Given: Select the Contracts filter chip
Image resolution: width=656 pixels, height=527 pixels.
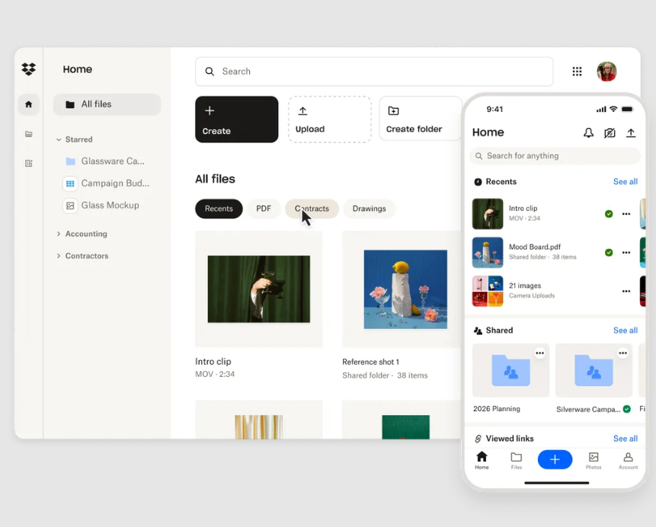Looking at the screenshot, I should (x=312, y=209).
